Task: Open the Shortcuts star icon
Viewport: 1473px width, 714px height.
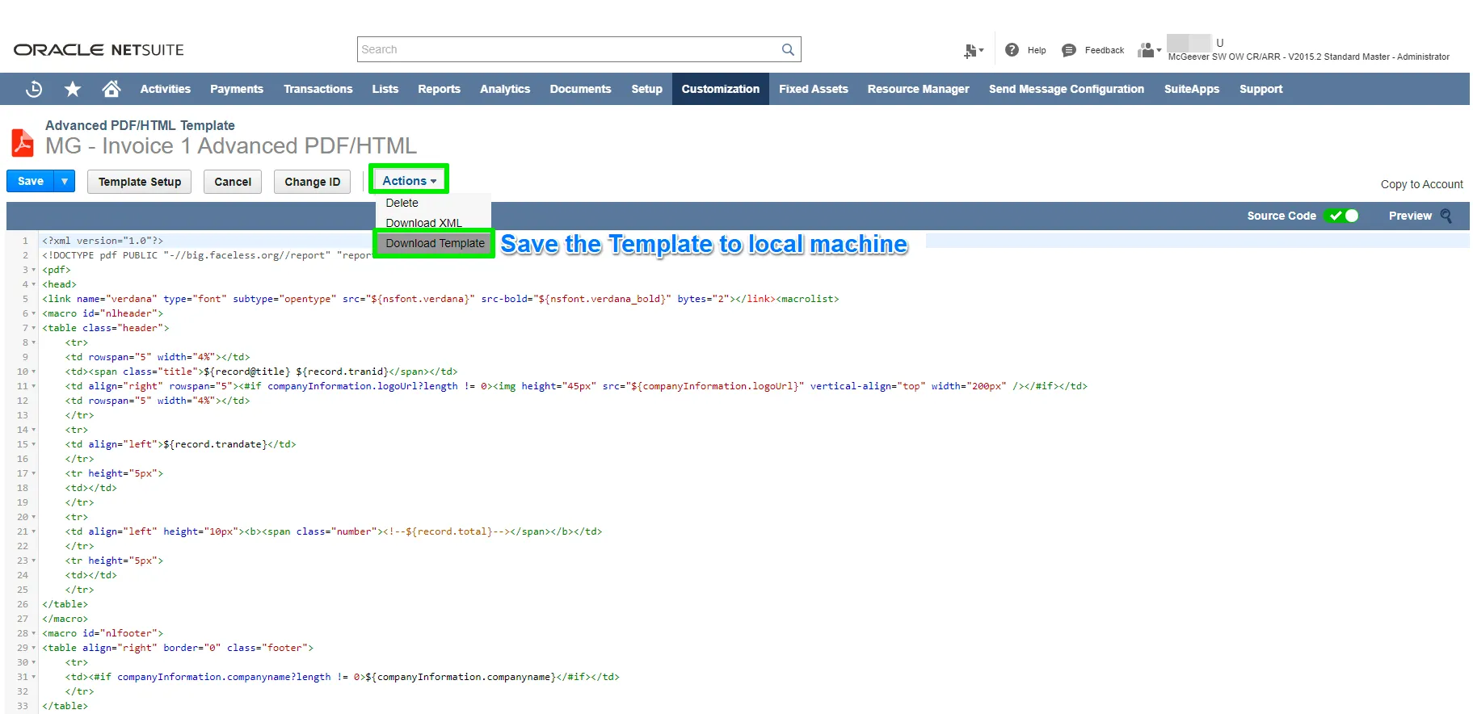Action: pos(73,89)
